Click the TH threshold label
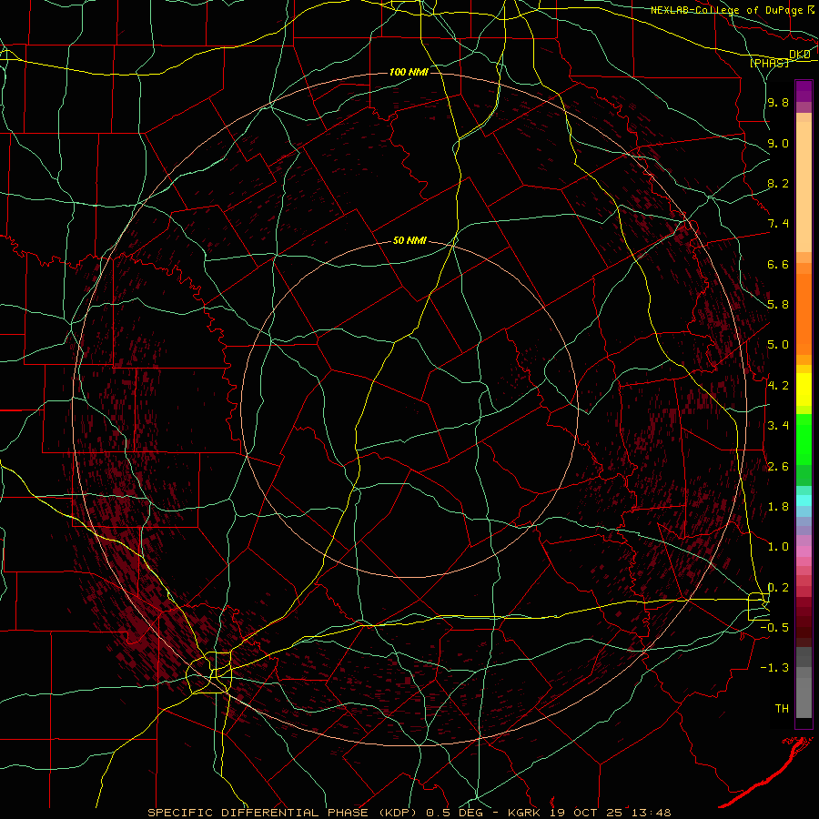Screen dimensions: 819x819 pyautogui.click(x=782, y=709)
